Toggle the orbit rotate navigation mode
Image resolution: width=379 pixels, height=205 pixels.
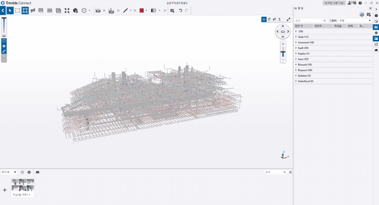[263, 19]
